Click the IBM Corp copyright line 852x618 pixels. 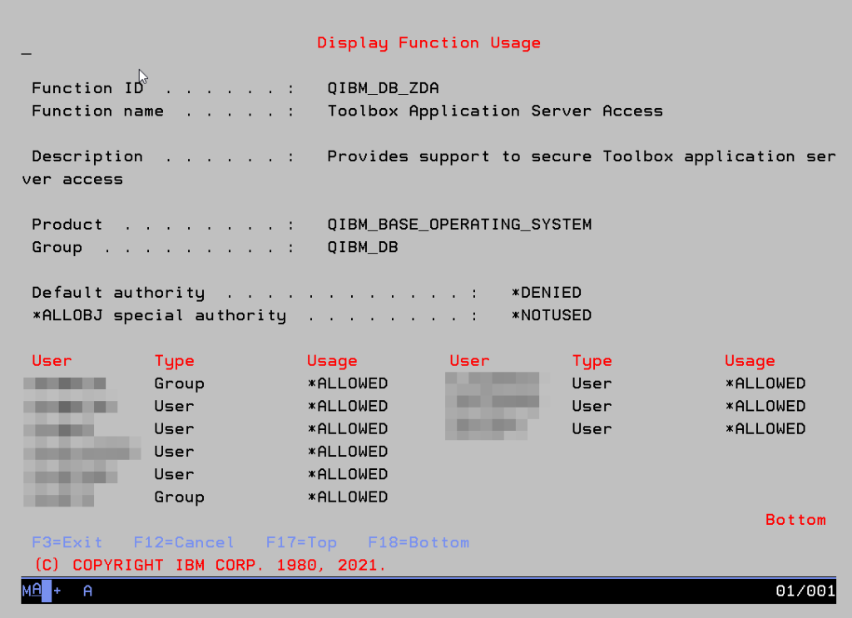click(x=210, y=566)
